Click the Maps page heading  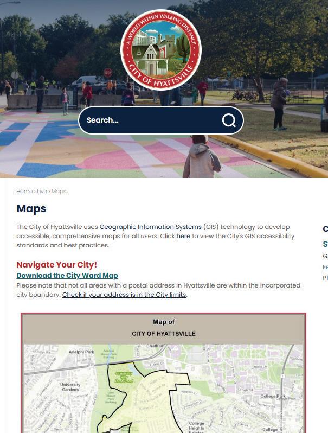coord(31,208)
